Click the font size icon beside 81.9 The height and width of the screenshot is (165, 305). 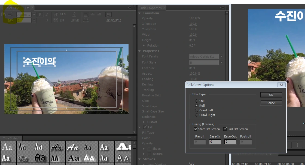56,14
